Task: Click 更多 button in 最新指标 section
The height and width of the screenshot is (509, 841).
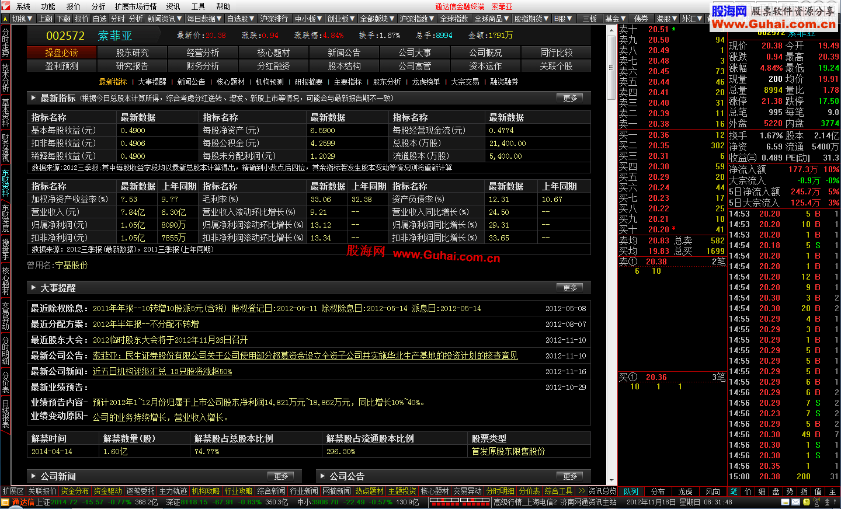Action: [570, 98]
